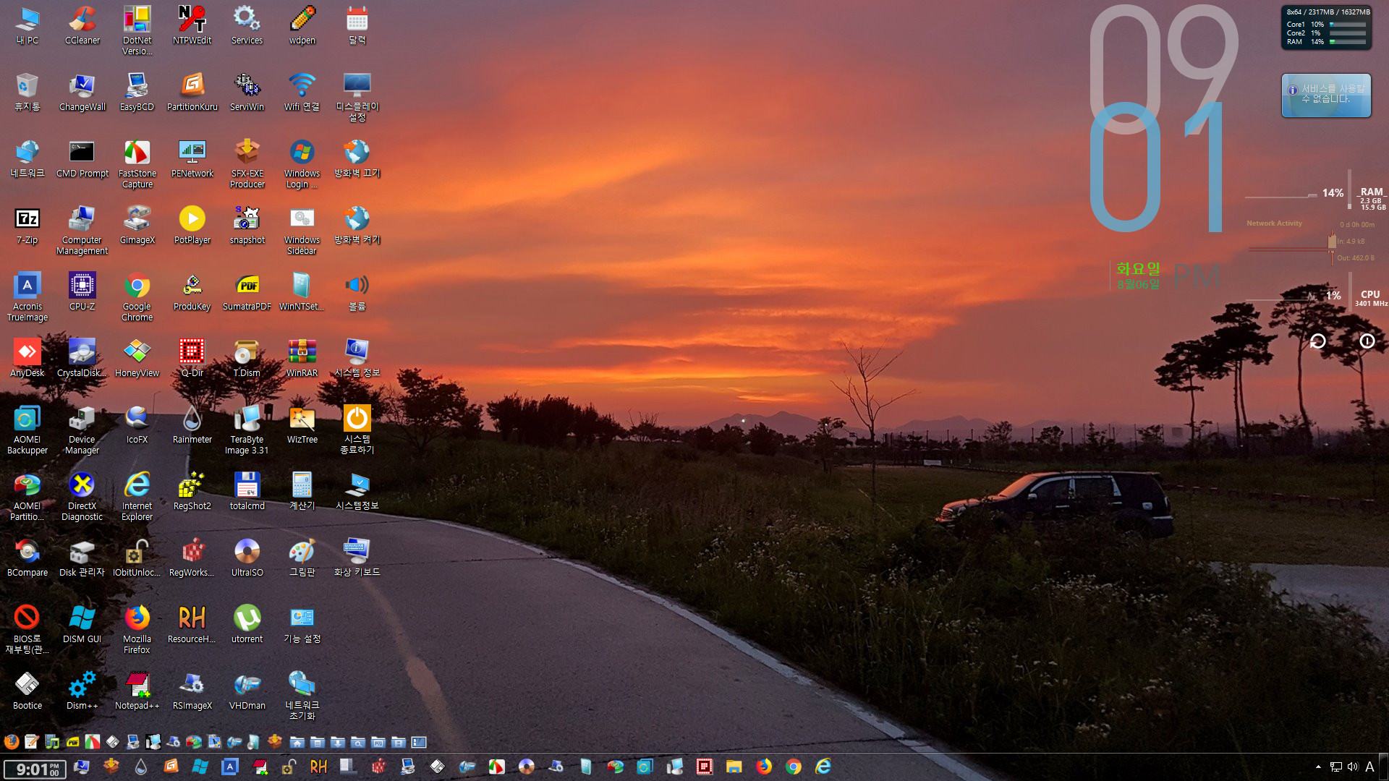Open WinRAR desktop shortcut
Viewport: 1389px width, 781px height.
pyautogui.click(x=302, y=359)
